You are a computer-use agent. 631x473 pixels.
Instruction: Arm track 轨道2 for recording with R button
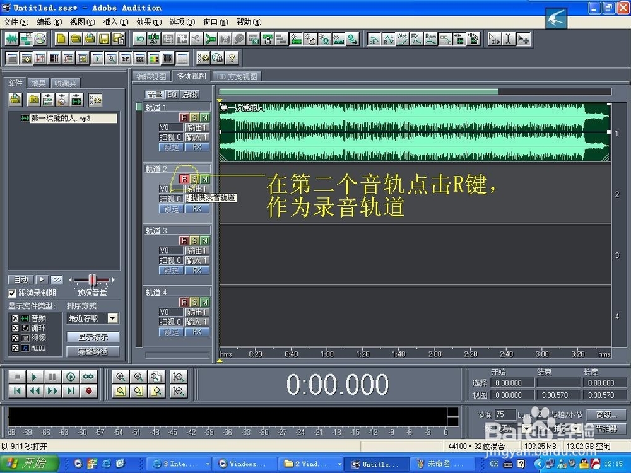pyautogui.click(x=185, y=178)
